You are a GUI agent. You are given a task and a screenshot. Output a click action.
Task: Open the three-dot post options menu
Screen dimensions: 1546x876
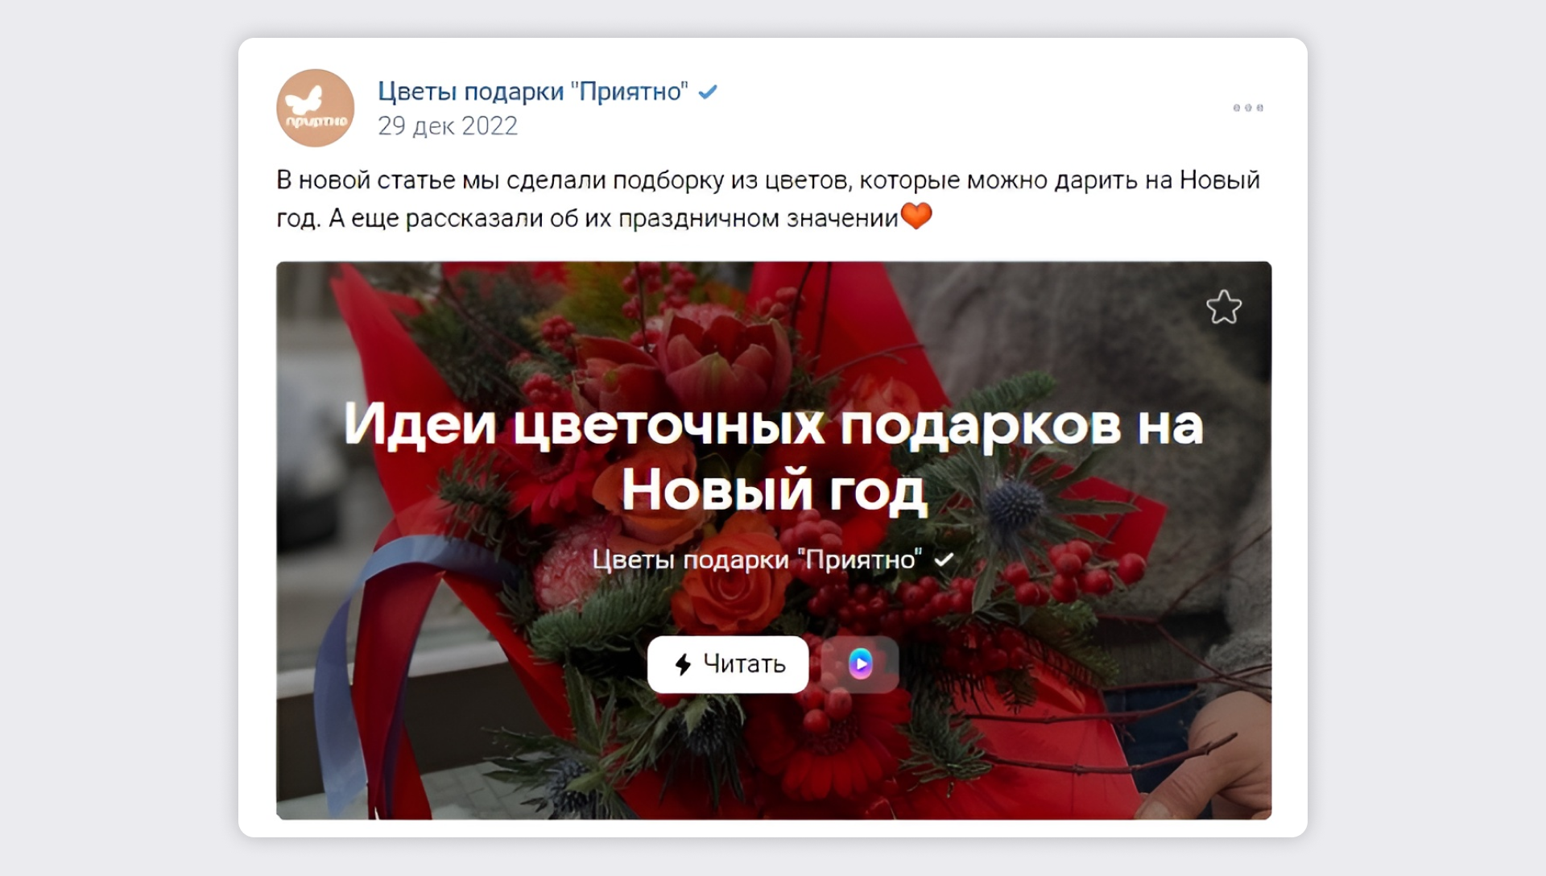1248,108
